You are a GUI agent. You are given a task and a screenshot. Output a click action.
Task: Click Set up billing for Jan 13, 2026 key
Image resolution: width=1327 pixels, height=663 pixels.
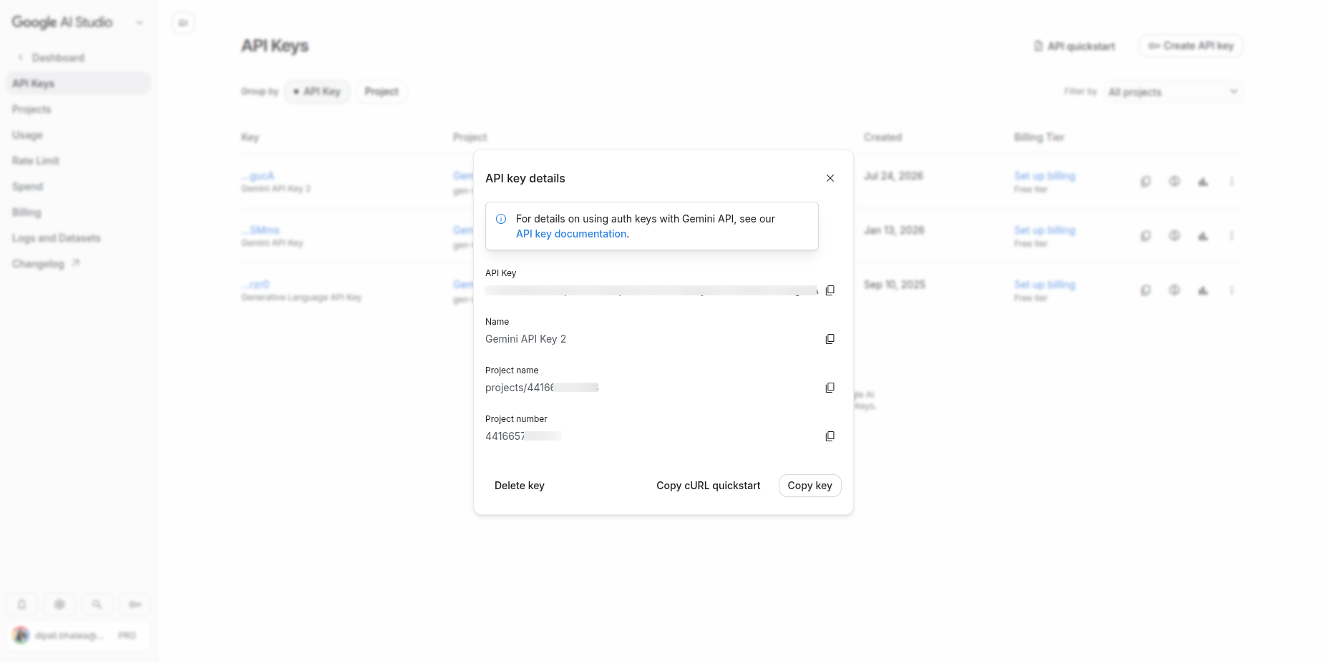[x=1044, y=230]
